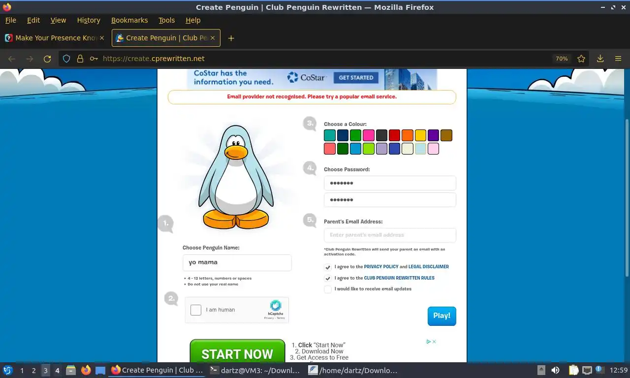The width and height of the screenshot is (630, 378).
Task: Bookmark this page with the star icon
Action: click(581, 59)
